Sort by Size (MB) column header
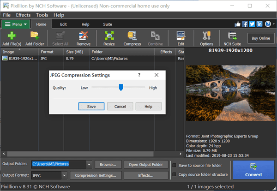This screenshot has height=191, width=277. point(76,52)
